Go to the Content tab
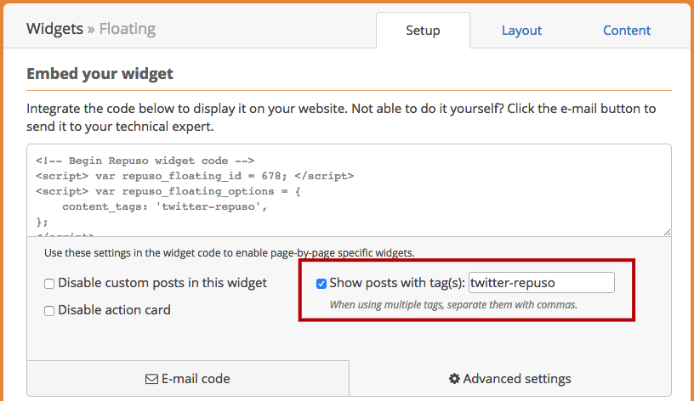This screenshot has height=401, width=694. click(627, 30)
